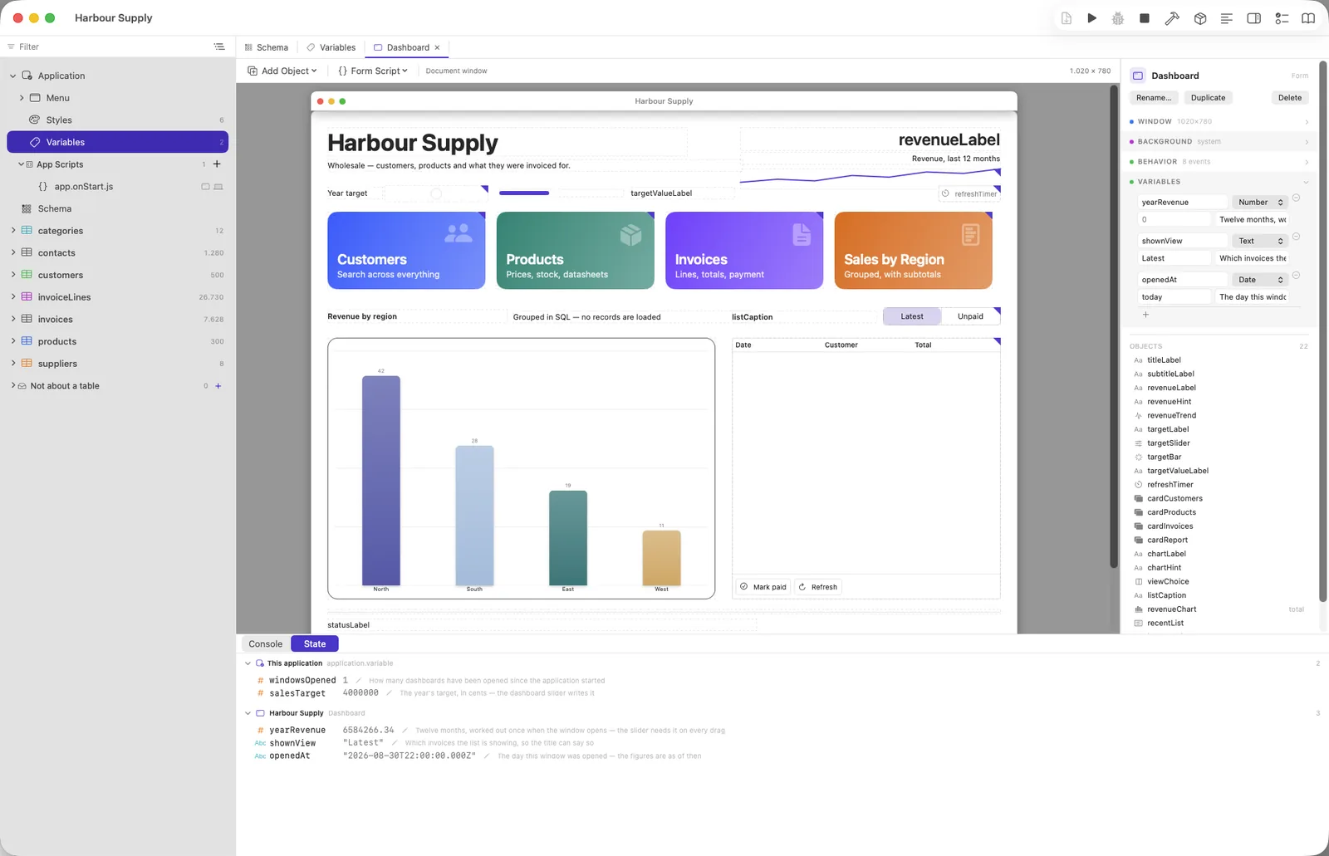This screenshot has width=1329, height=856.
Task: Click the plus beside Not about a table
Action: (218, 386)
